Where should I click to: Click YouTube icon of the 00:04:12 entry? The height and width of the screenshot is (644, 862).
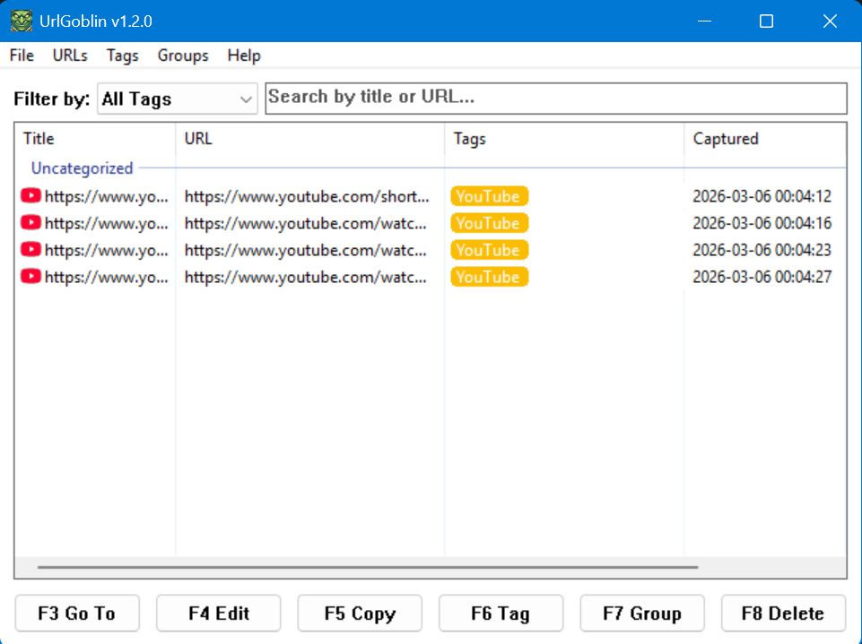click(31, 196)
